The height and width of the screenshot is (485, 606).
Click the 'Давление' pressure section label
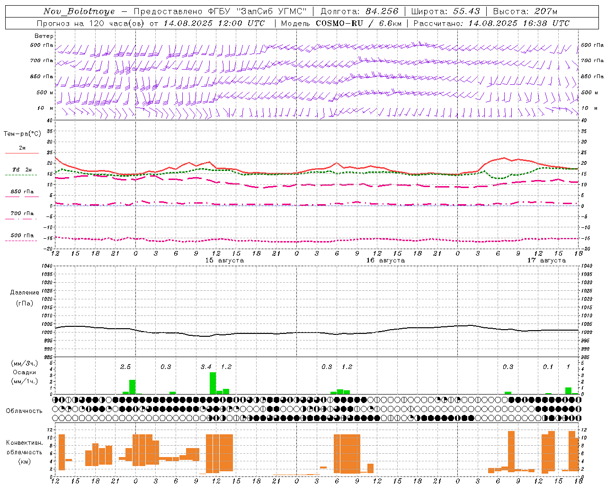point(25,292)
